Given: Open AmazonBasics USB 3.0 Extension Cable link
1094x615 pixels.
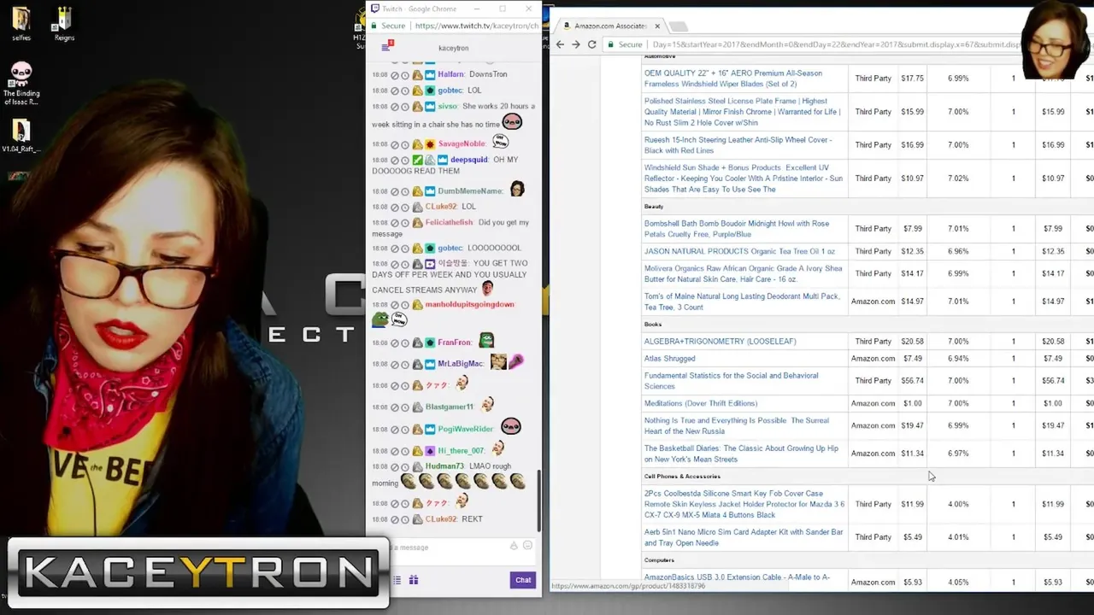Looking at the screenshot, I should 737,577.
